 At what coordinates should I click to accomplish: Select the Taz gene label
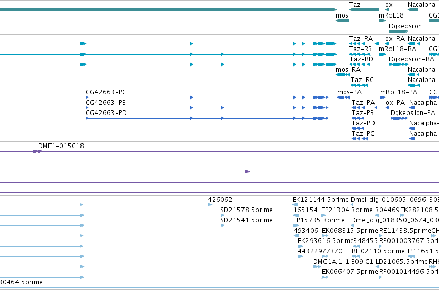355,5
